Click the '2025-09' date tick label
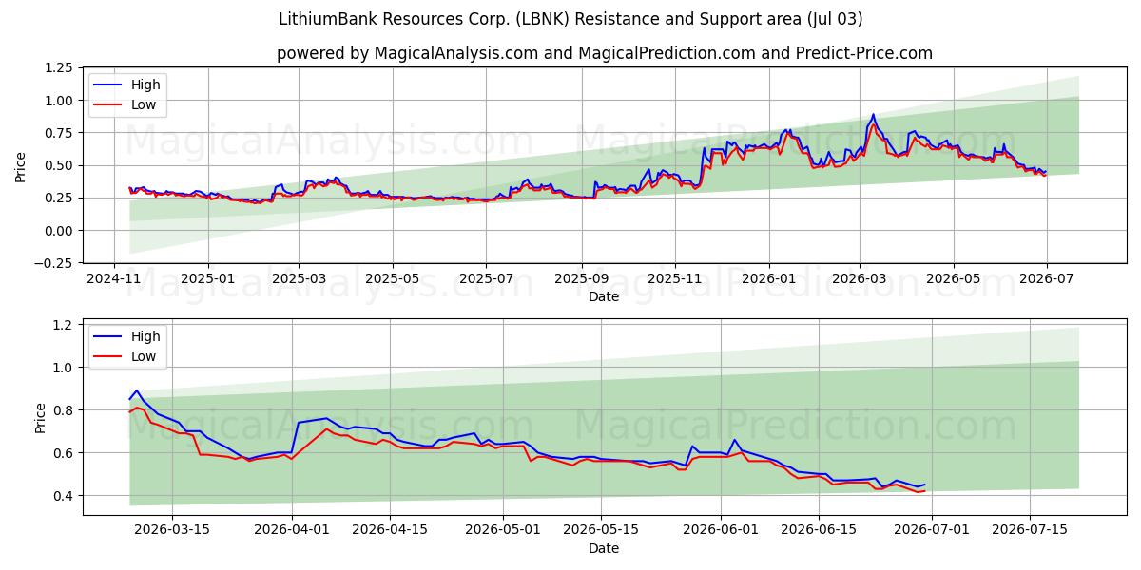Viewport: 1141px width, 570px height. (x=581, y=279)
